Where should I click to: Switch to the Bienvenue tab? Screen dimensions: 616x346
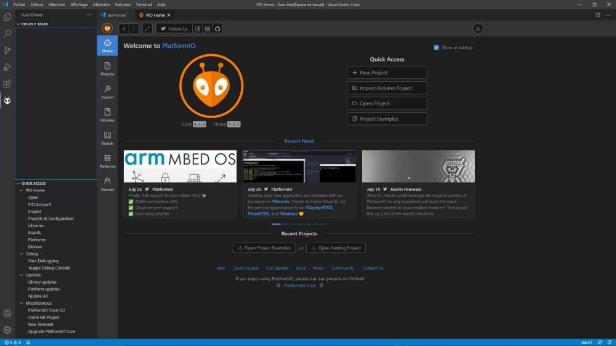pos(113,15)
